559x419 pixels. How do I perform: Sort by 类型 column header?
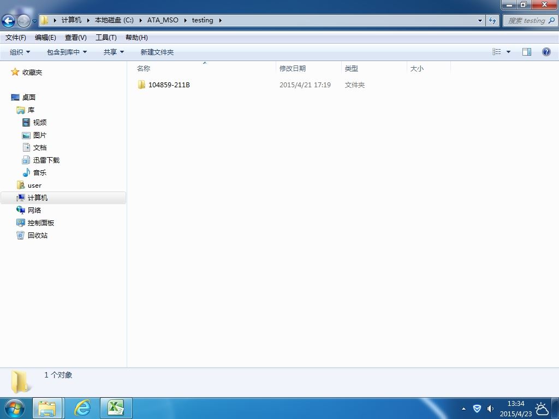[x=374, y=68]
